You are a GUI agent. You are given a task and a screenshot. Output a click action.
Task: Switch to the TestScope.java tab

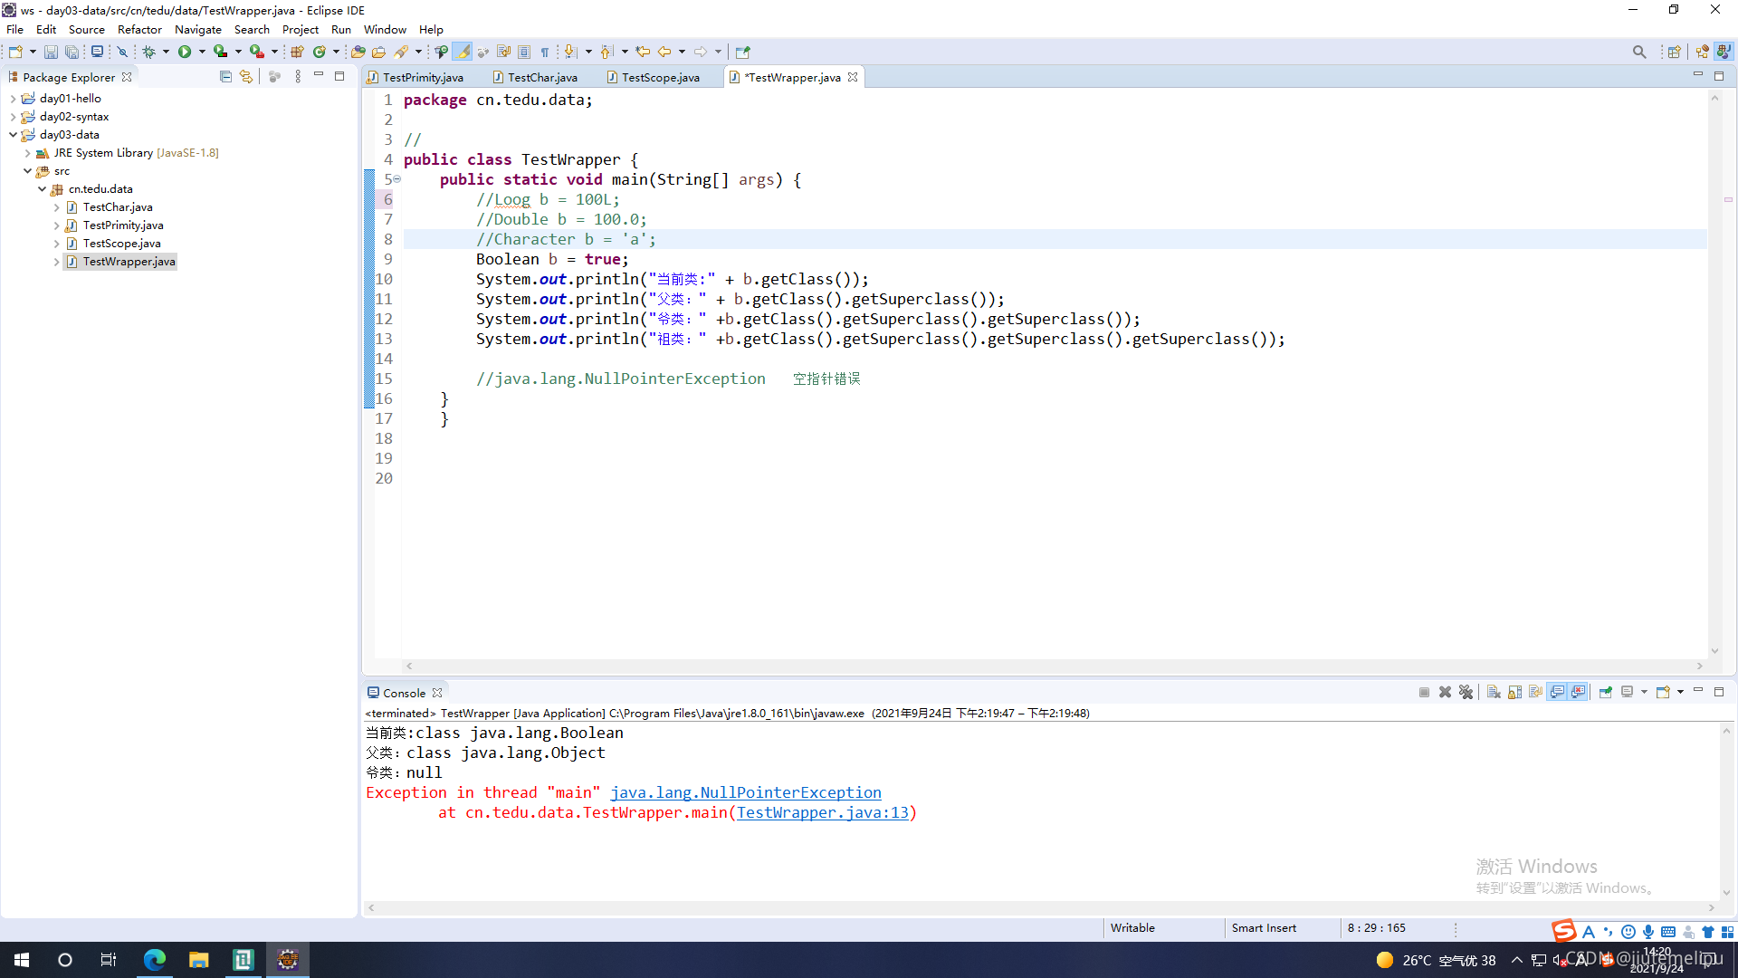coord(660,77)
